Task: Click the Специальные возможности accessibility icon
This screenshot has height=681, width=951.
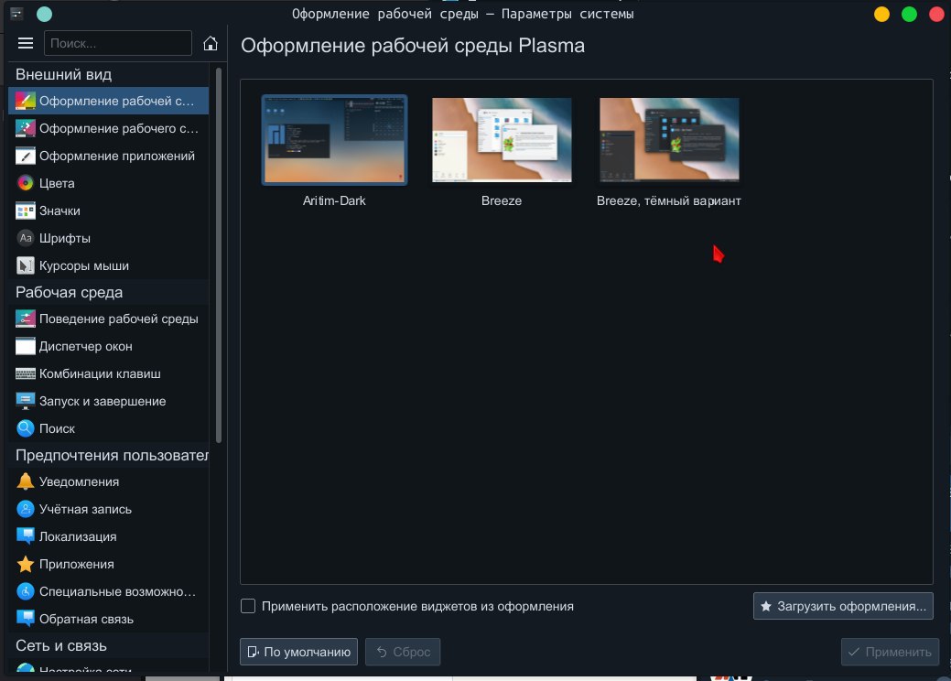Action: [26, 591]
